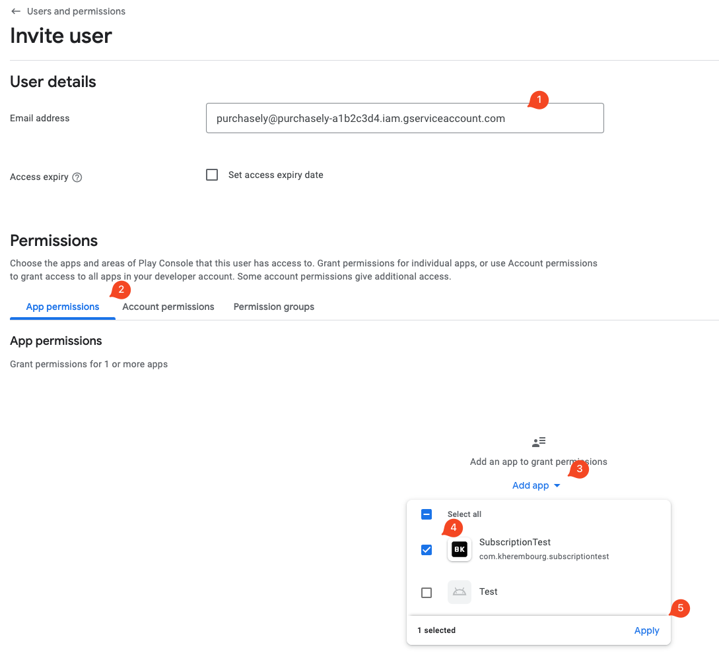Click the back arrow to Users and permissions
Viewport: 719px width, 664px height.
(16, 11)
